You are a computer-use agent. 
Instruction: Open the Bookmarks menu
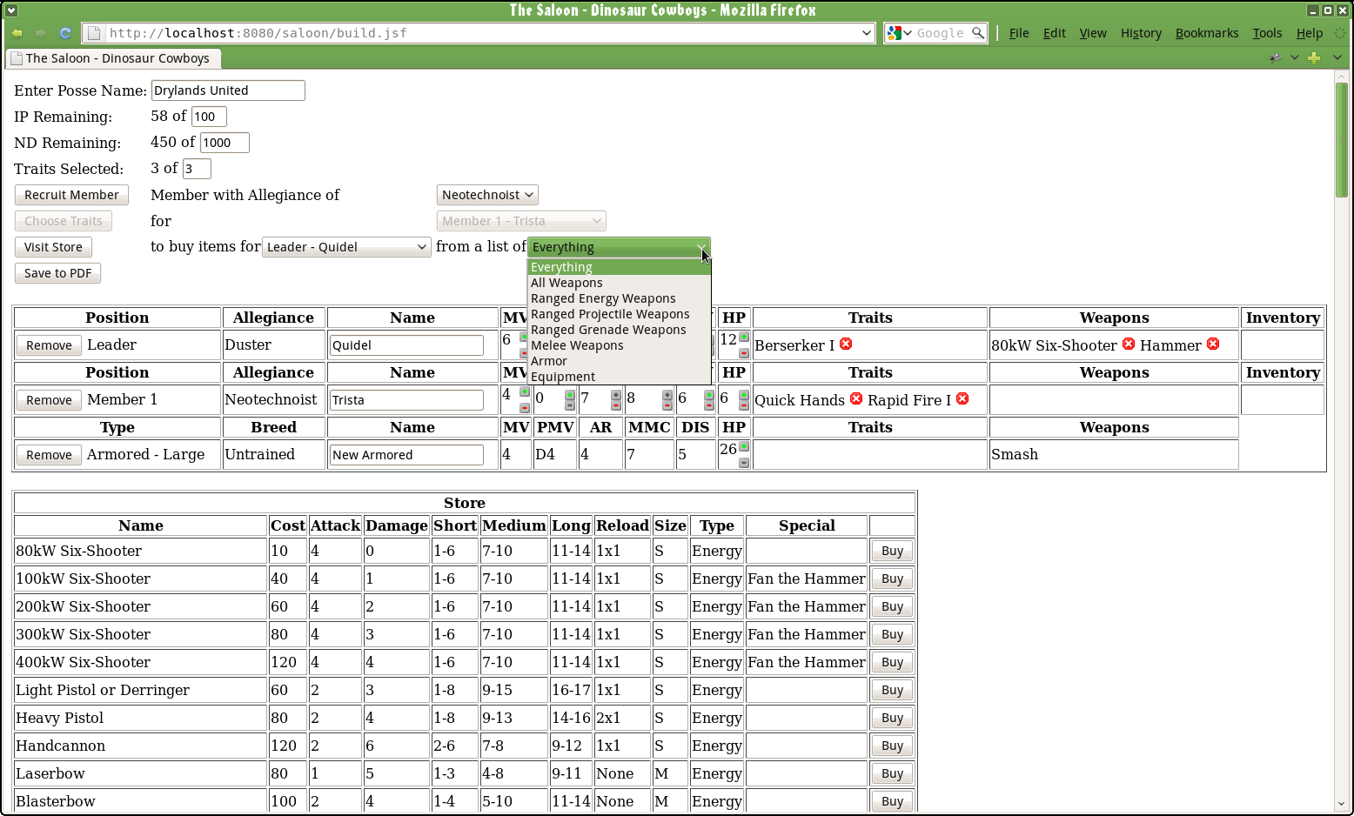[x=1206, y=33]
